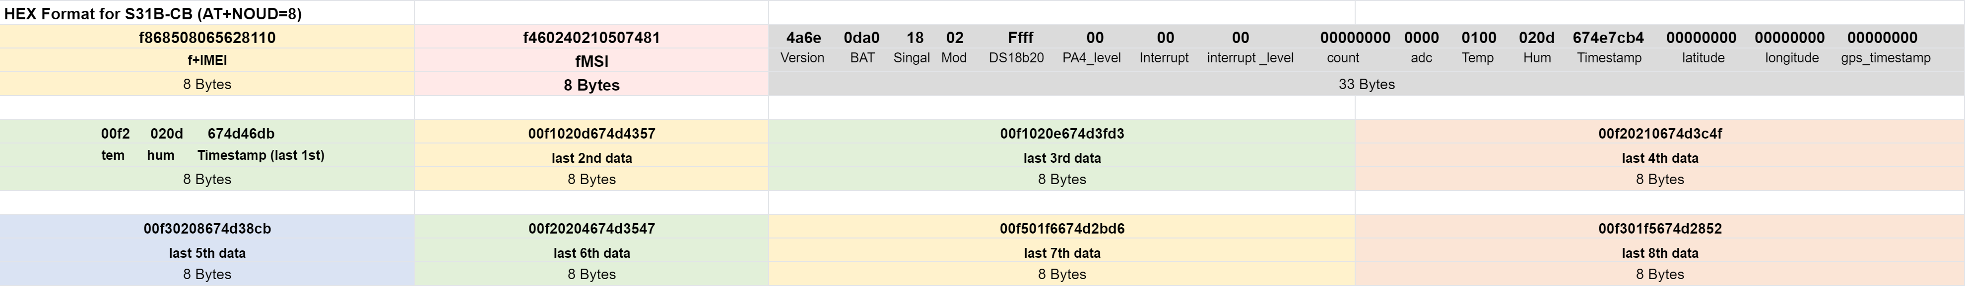Click the gps_timestamp label

point(1886,58)
